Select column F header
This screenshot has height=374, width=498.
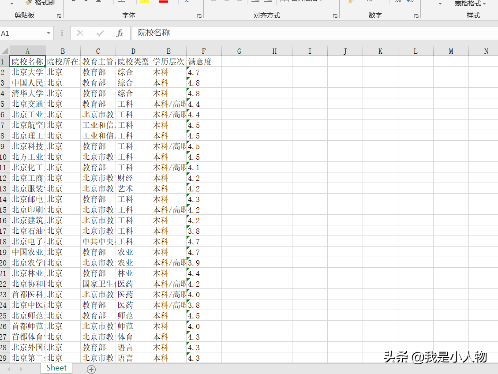[204, 51]
